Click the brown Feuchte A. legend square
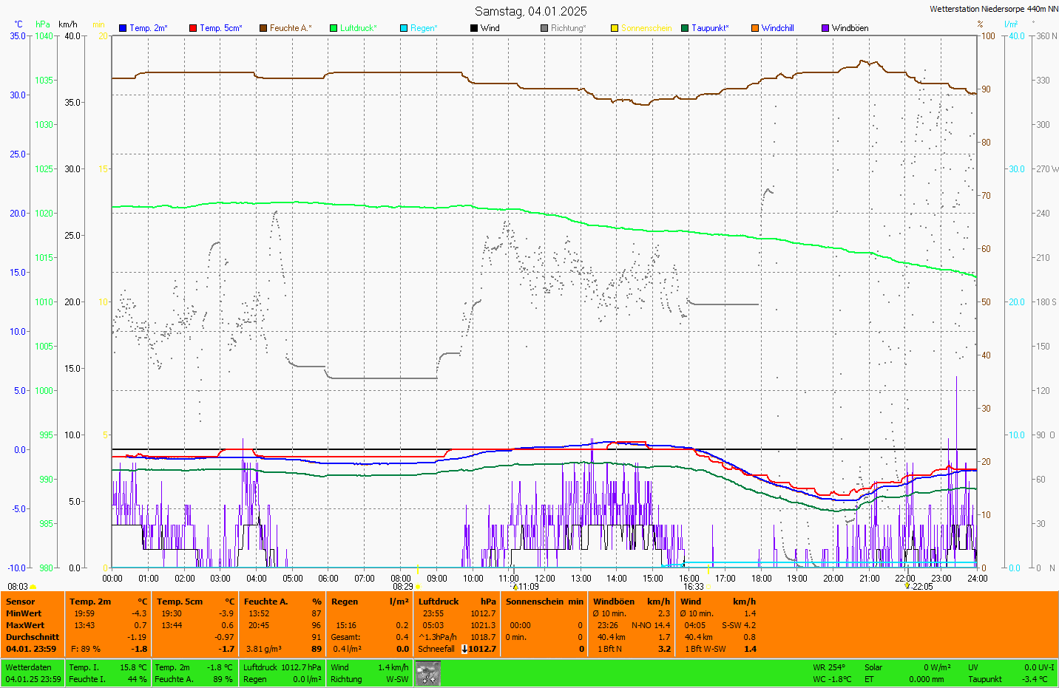Screen dimensions: 1059x688 pyautogui.click(x=263, y=28)
